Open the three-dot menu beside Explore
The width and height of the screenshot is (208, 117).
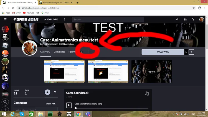64,19
